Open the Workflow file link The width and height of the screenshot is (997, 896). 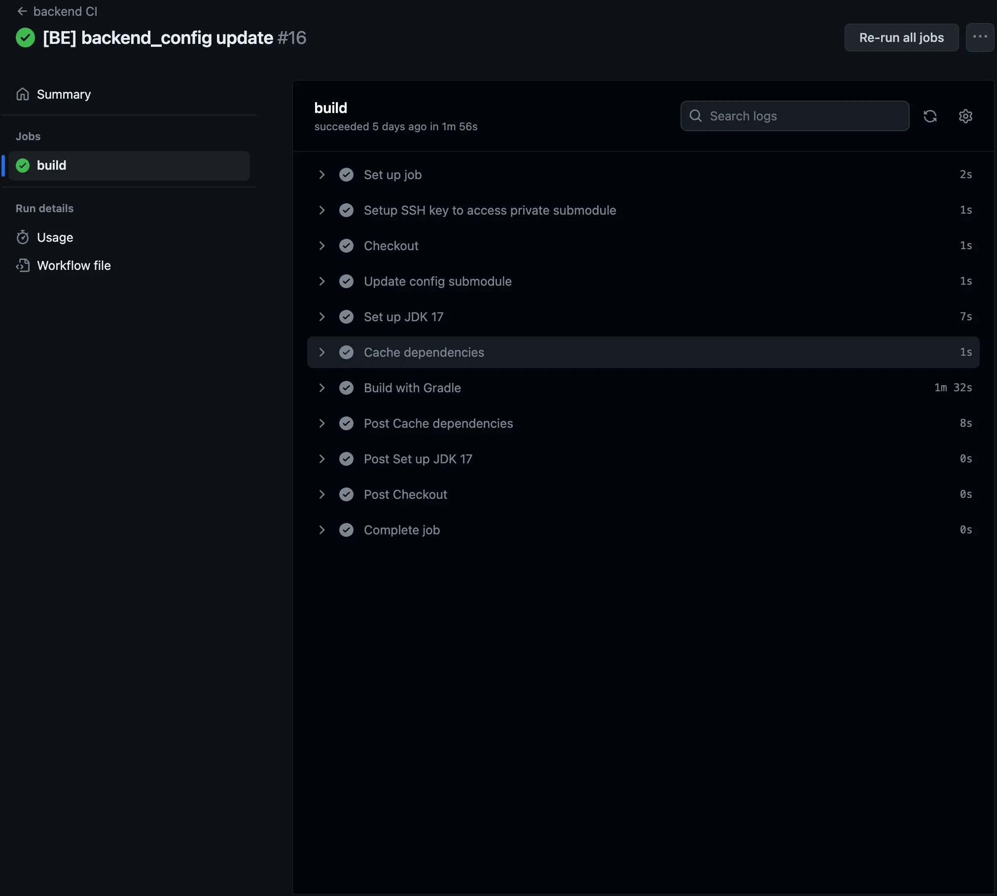coord(74,266)
